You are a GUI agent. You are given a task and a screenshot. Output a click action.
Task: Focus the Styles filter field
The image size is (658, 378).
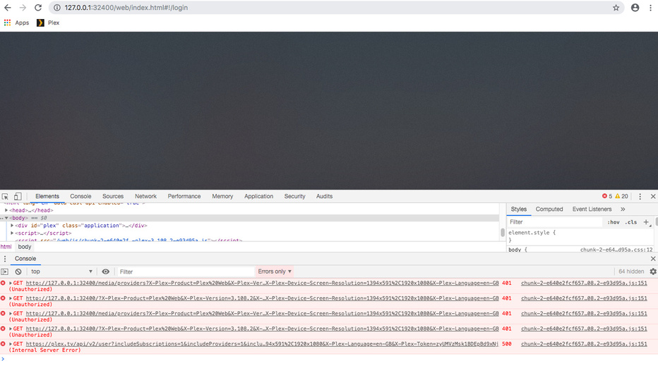pos(554,222)
